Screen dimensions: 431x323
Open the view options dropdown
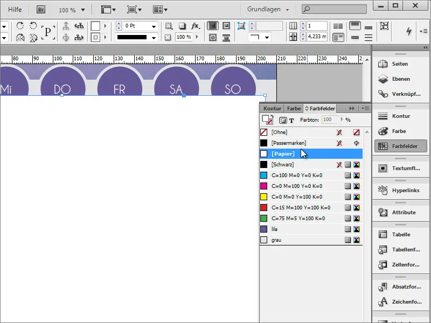coord(108,10)
